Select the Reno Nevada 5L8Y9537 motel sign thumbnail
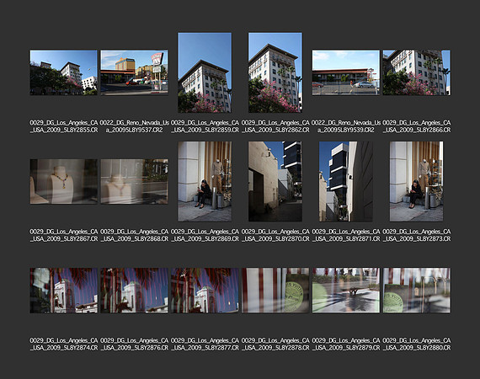480x379 pixels. tap(135, 72)
